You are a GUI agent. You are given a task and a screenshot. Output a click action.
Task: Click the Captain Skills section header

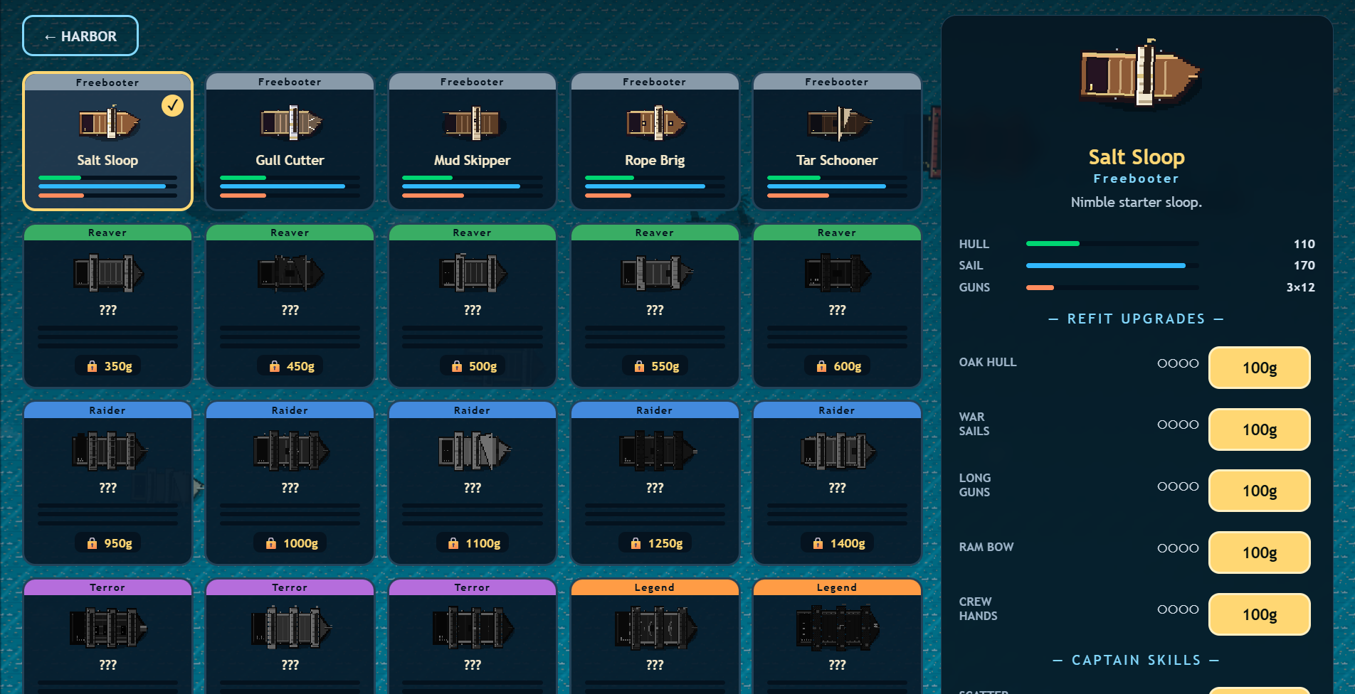tap(1137, 660)
